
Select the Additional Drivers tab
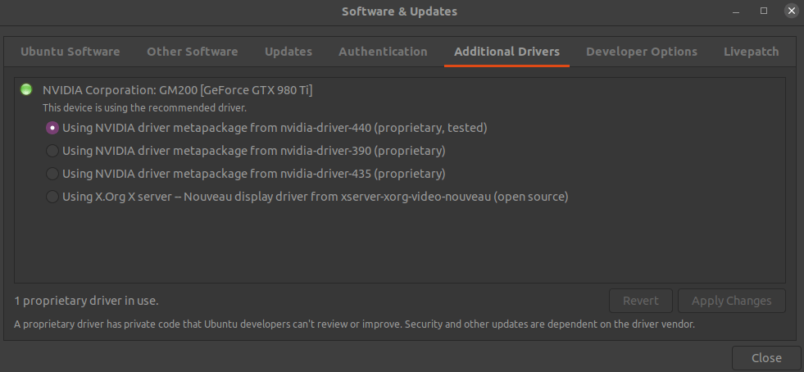tap(506, 52)
